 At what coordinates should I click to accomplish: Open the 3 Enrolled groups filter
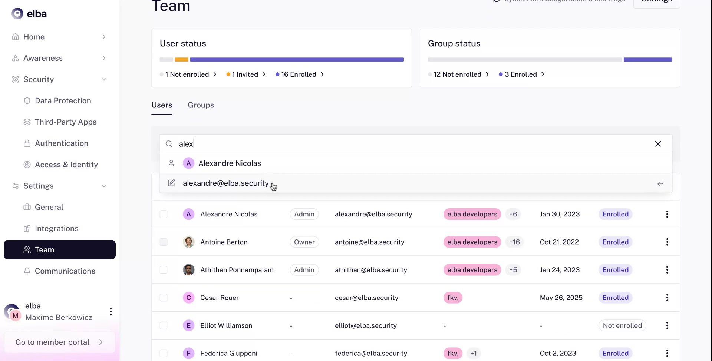[522, 74]
